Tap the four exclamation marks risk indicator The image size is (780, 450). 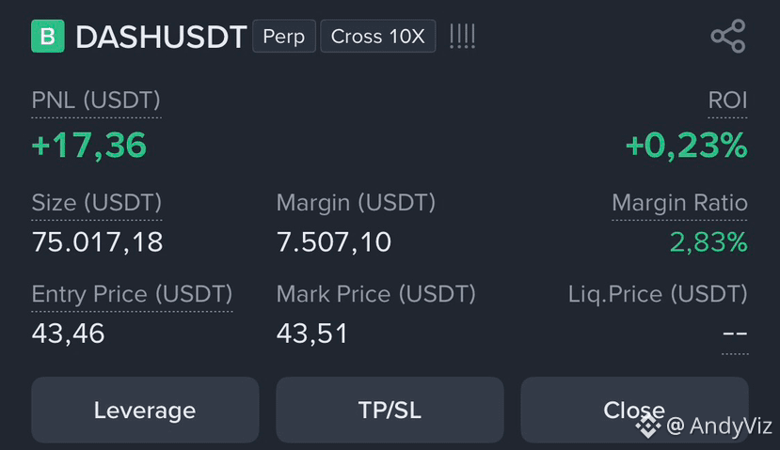(462, 37)
